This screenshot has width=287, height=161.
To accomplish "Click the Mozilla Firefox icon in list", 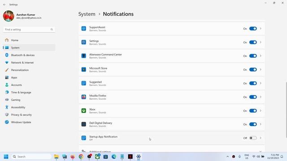I will [84, 97].
